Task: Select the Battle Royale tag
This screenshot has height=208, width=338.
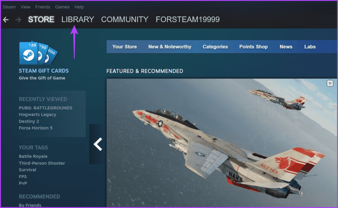Action: point(33,156)
